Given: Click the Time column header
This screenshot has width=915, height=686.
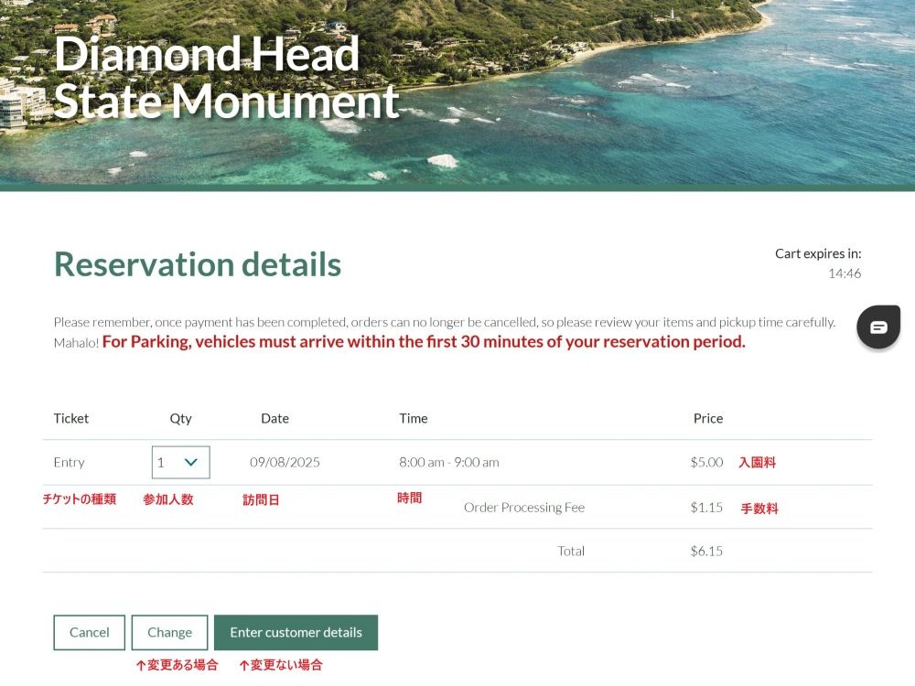Looking at the screenshot, I should pyautogui.click(x=414, y=418).
